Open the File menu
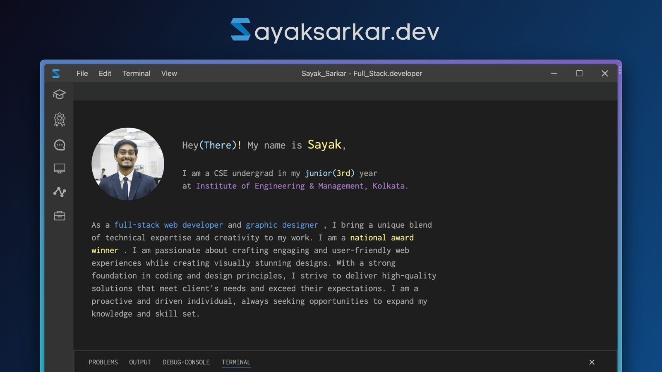The width and height of the screenshot is (662, 372). 82,73
